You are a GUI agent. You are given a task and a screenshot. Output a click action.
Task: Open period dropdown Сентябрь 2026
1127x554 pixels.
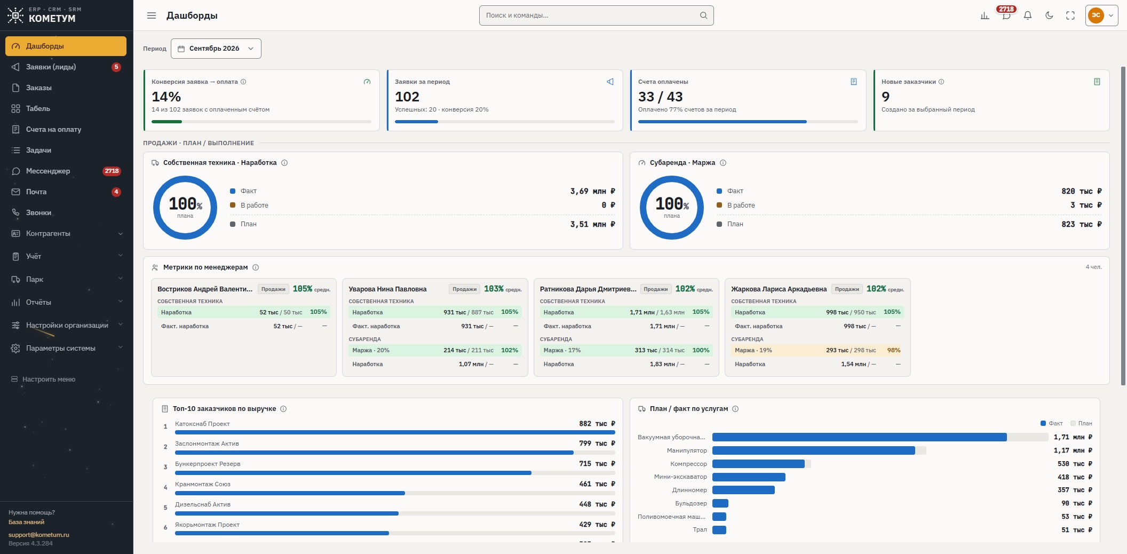pyautogui.click(x=216, y=49)
